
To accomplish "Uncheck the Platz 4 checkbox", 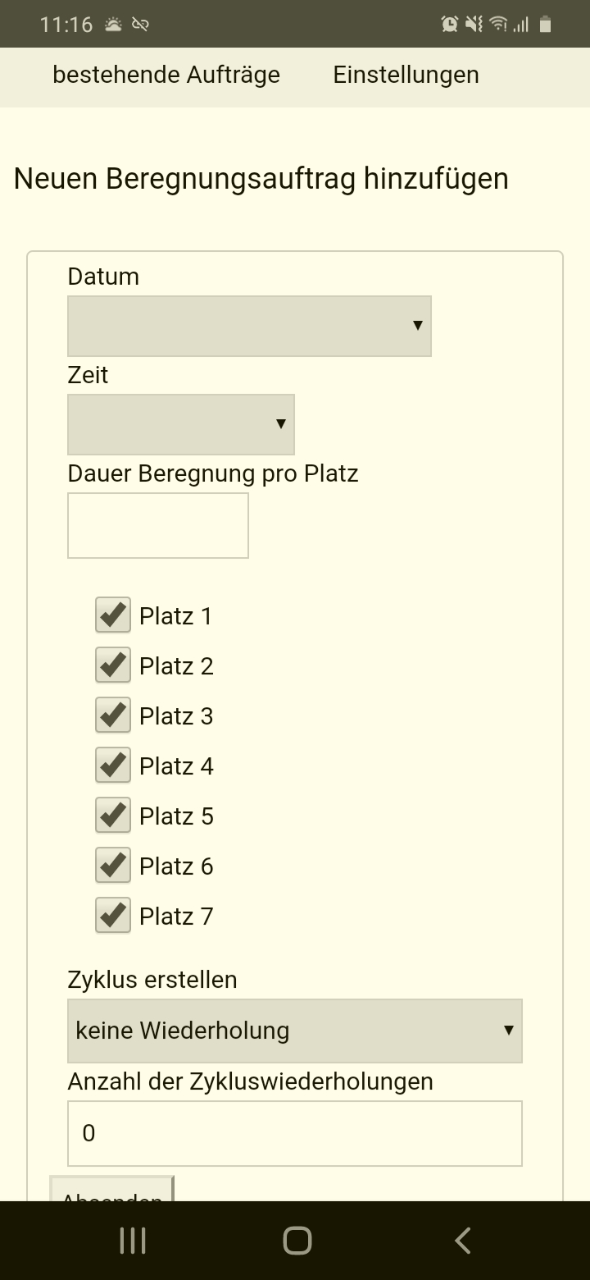I will tap(113, 766).
